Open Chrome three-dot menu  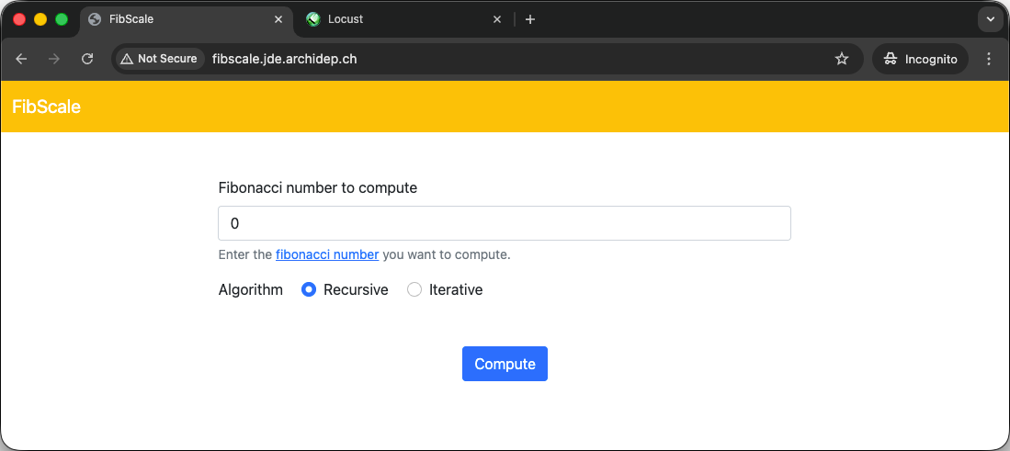pyautogui.click(x=989, y=59)
